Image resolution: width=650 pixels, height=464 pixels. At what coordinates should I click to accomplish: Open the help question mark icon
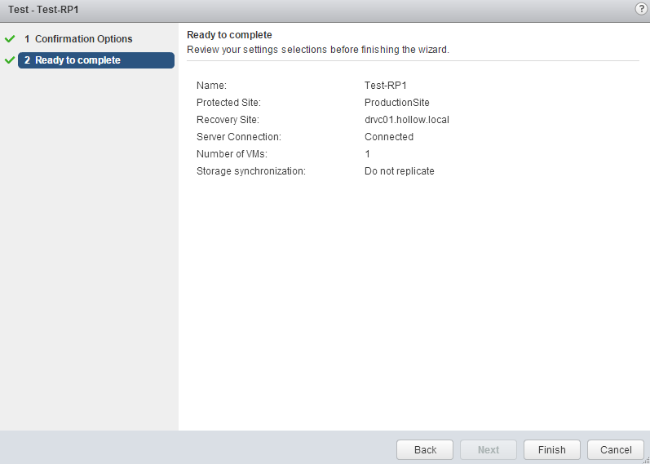[641, 8]
